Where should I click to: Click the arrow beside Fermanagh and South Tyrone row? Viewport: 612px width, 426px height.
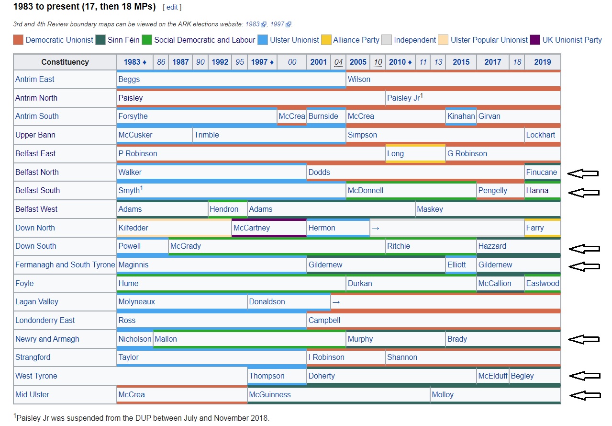[x=584, y=265]
